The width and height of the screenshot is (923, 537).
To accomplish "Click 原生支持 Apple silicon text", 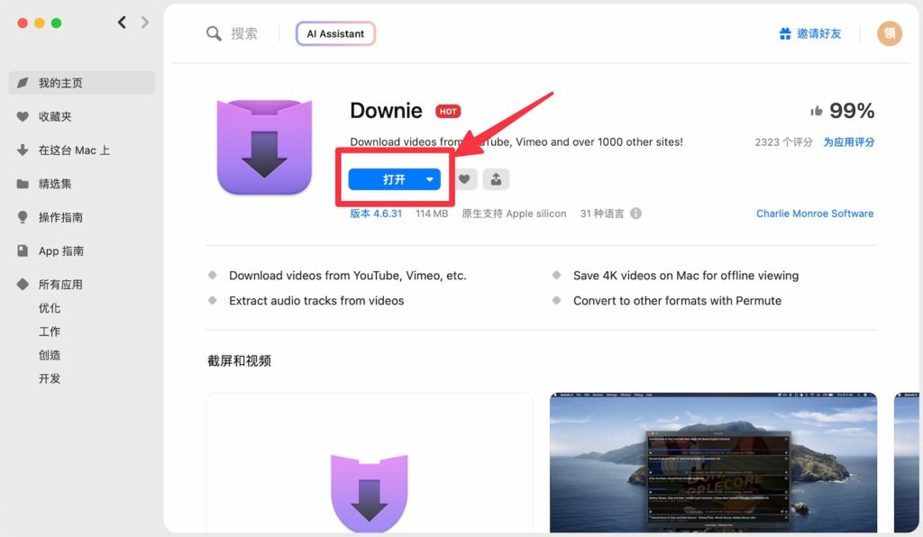I will (x=514, y=214).
